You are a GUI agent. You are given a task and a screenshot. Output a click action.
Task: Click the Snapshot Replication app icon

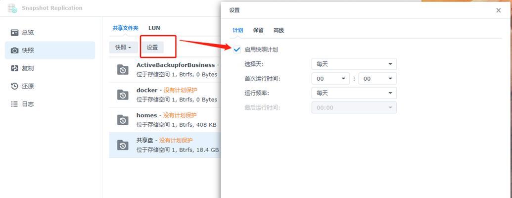point(12,8)
